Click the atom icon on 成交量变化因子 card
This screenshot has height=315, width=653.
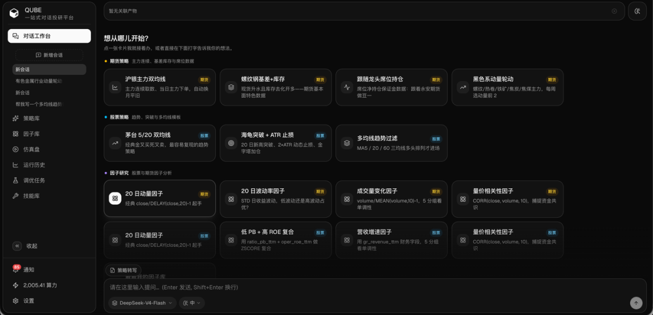pos(346,199)
